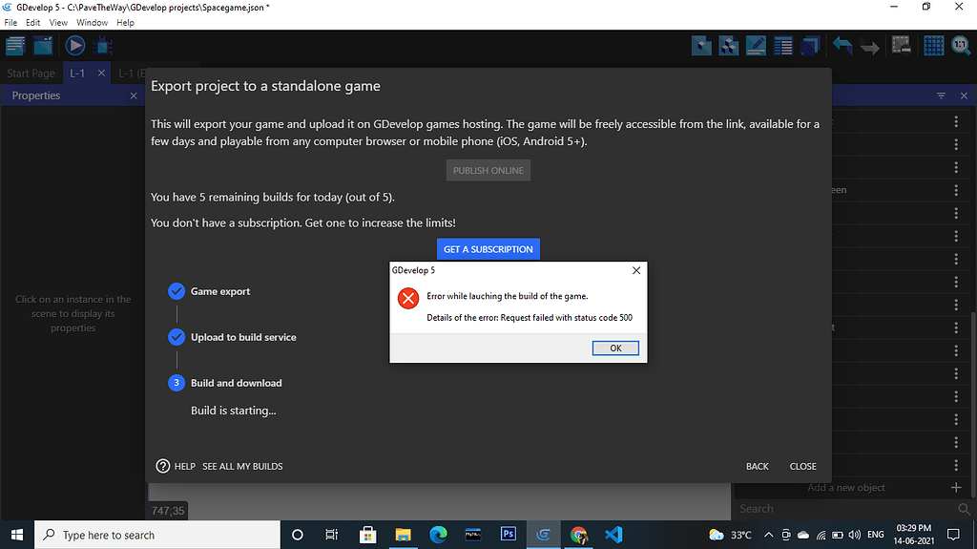
Task: Open the Window menu
Action: pos(92,23)
